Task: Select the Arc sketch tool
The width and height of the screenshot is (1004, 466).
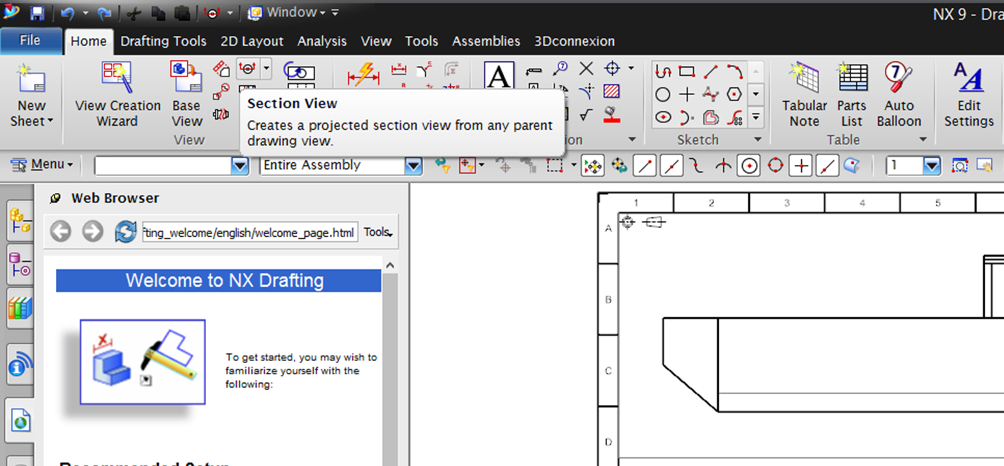Action: 734,71
